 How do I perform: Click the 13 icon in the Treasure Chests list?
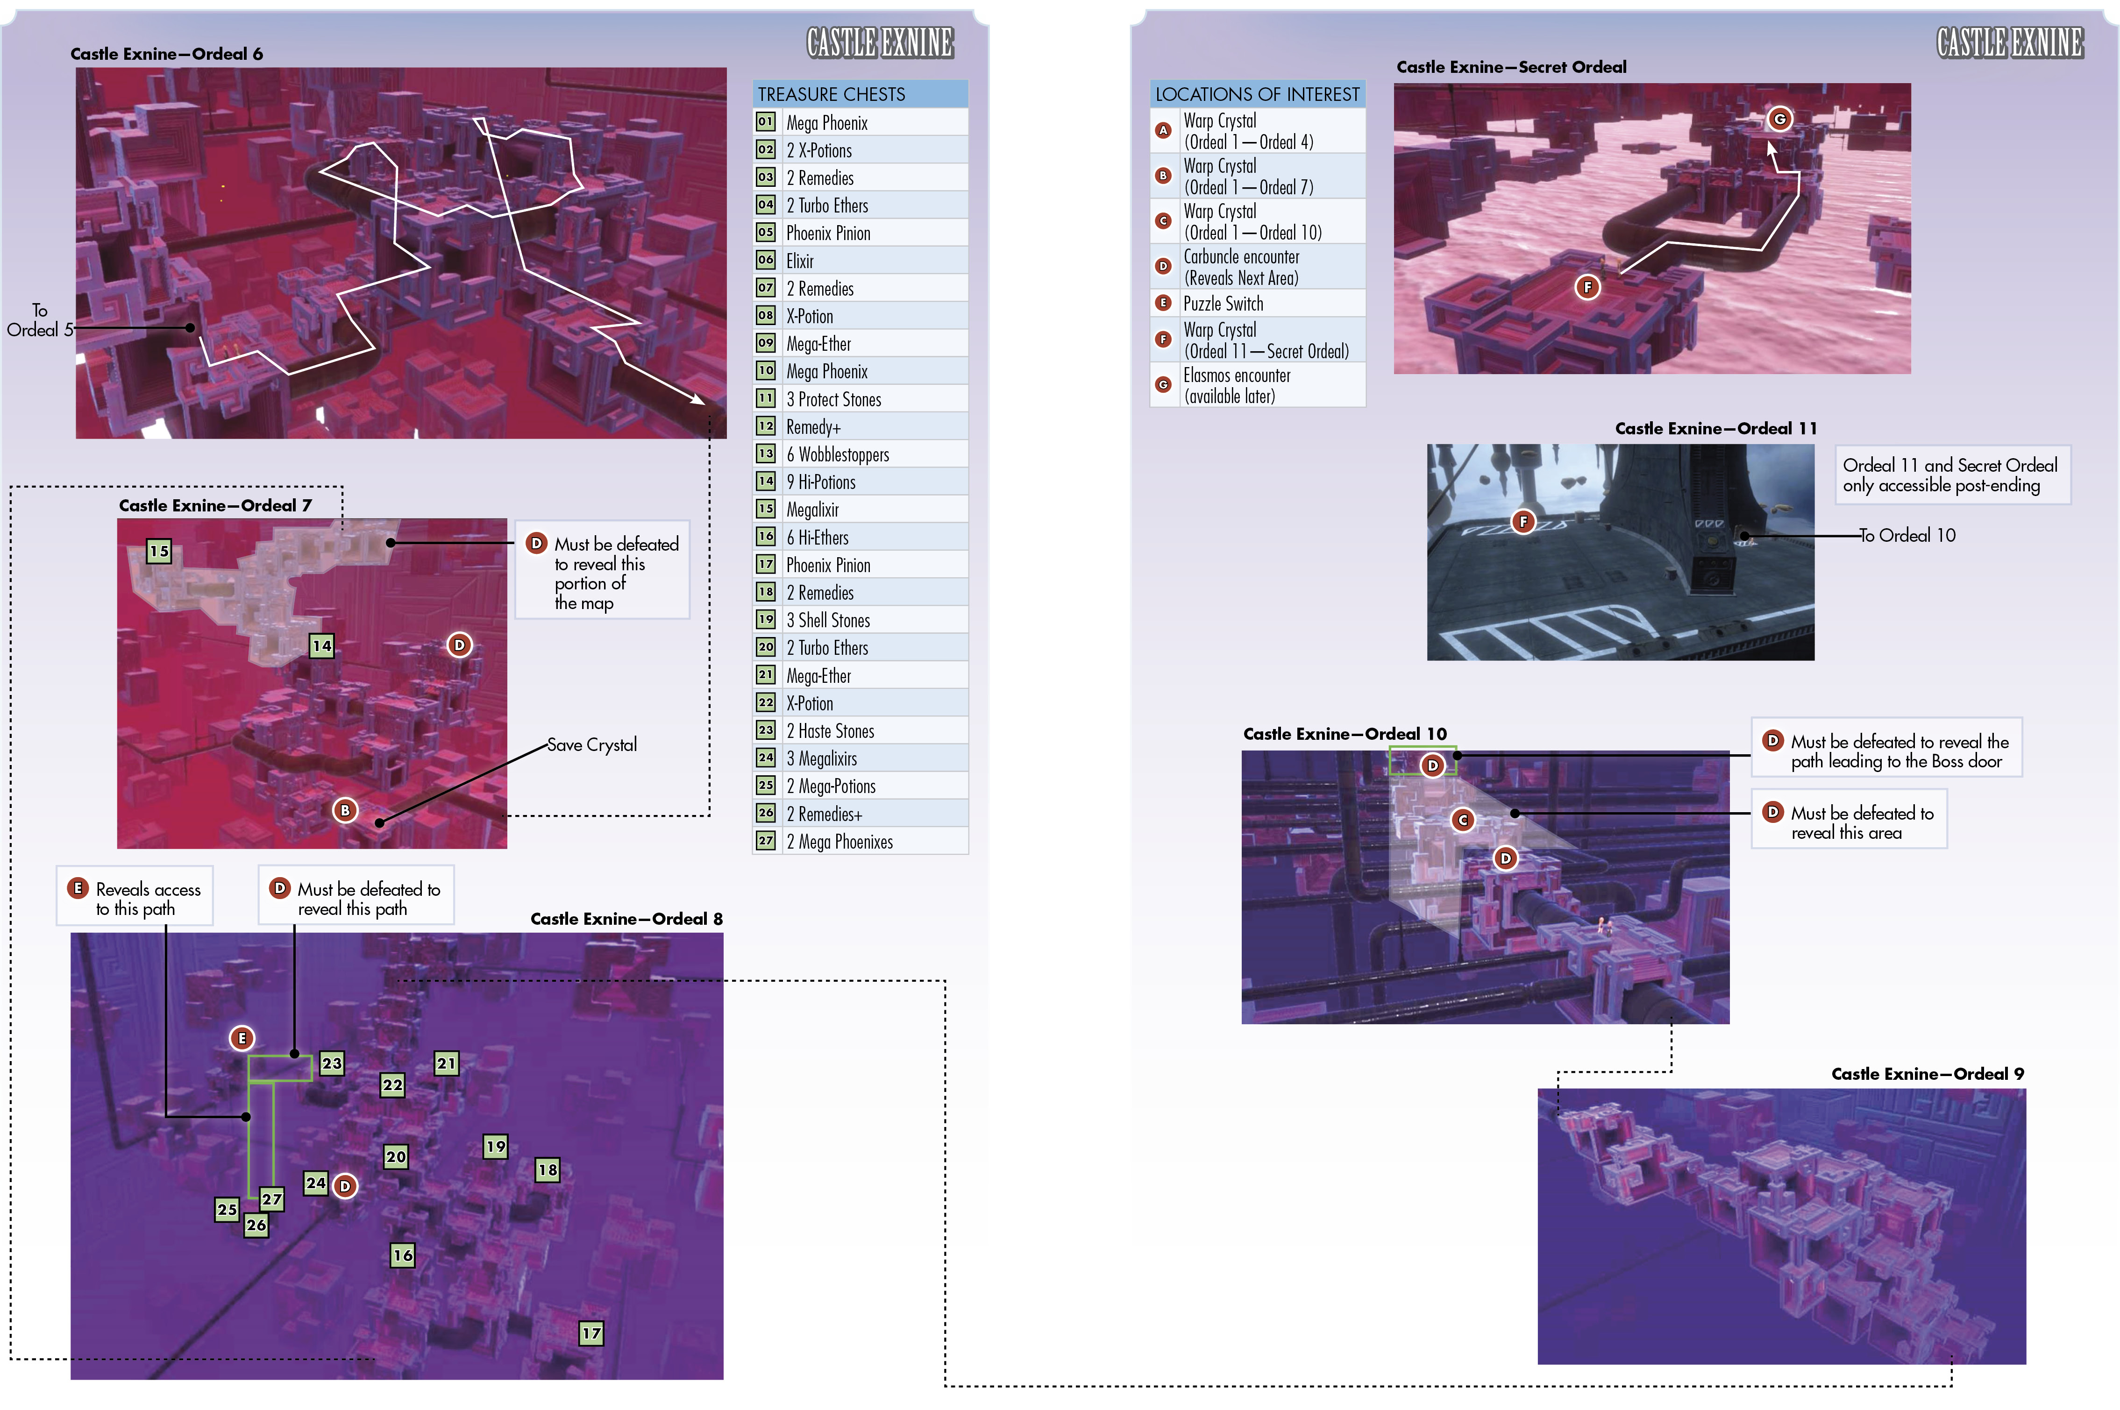765,453
